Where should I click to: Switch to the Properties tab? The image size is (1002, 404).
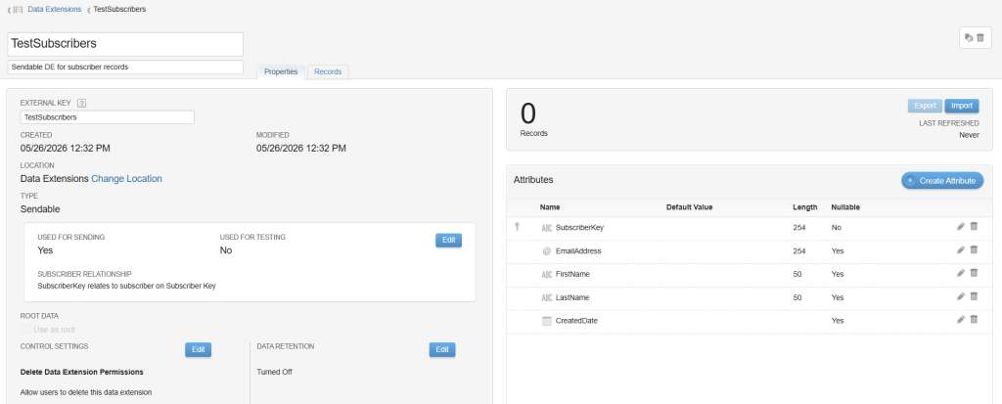281,71
